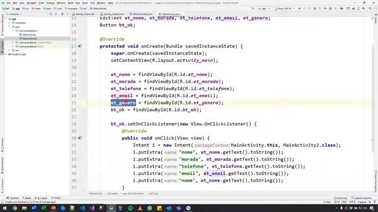Select MainActivity2 in the project tree

30,38
